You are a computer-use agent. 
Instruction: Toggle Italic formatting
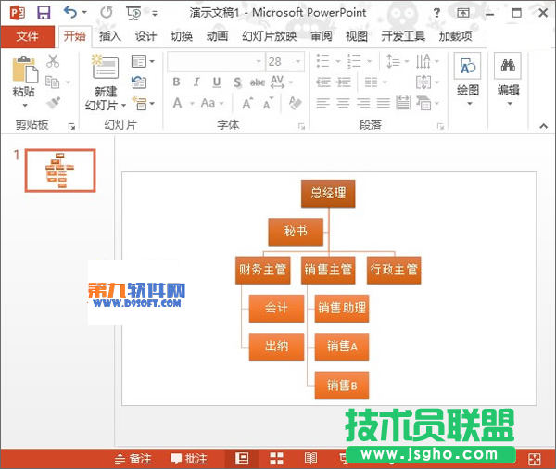196,82
